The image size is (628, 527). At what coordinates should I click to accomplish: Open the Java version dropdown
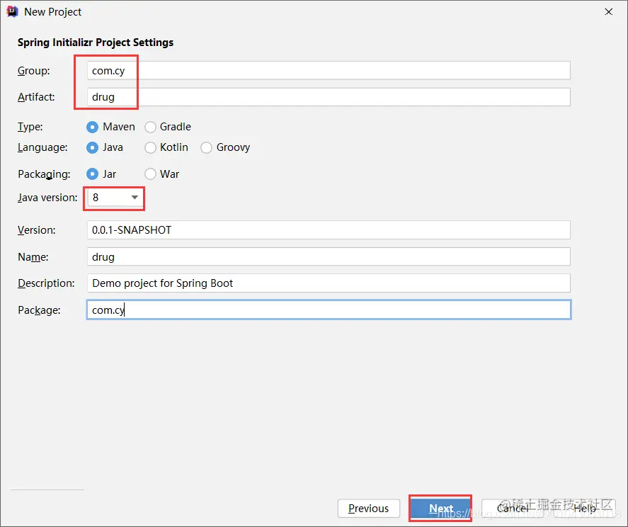pos(115,198)
